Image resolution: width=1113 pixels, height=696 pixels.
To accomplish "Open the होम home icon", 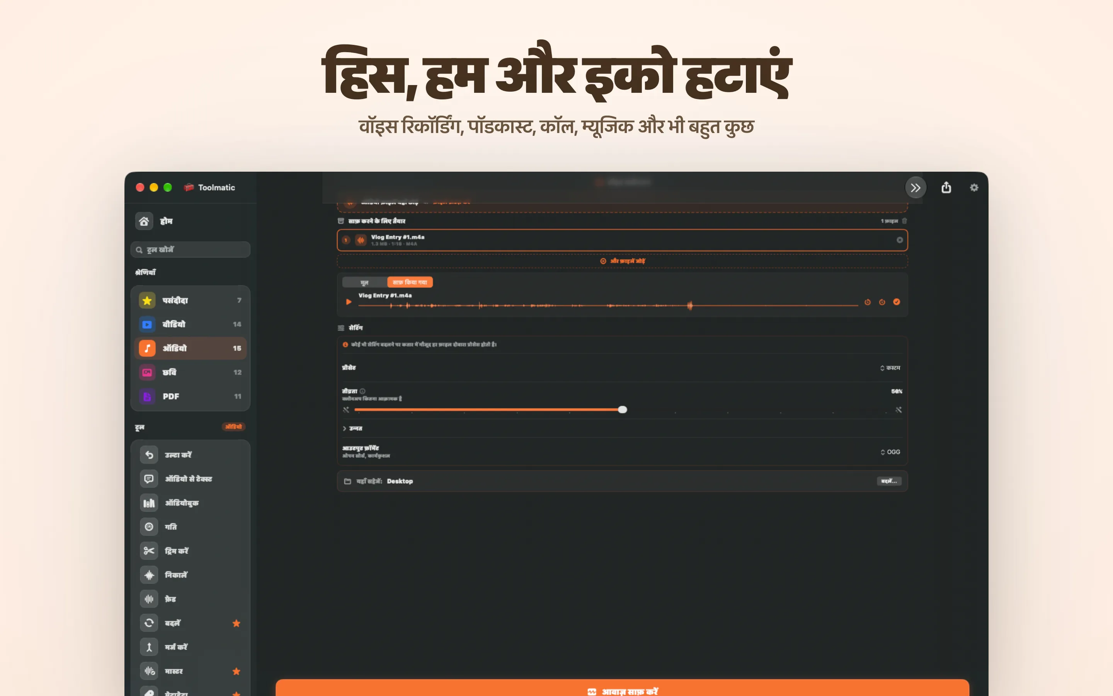I will pyautogui.click(x=144, y=222).
